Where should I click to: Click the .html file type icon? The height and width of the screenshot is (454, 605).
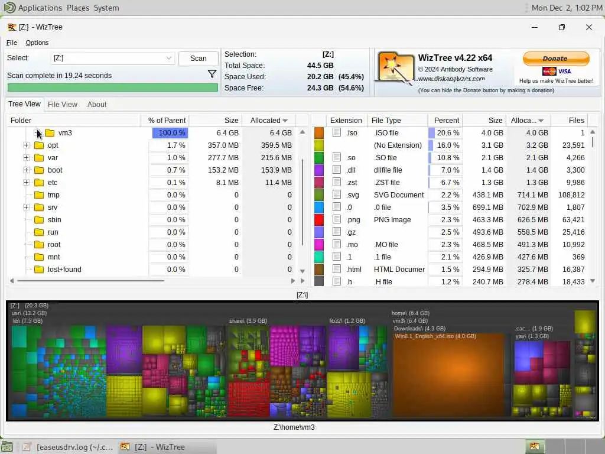click(x=337, y=269)
